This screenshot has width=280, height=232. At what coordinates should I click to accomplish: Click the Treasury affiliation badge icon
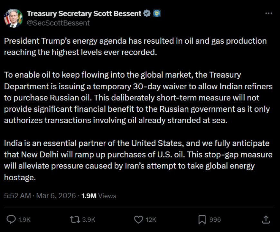(157, 13)
